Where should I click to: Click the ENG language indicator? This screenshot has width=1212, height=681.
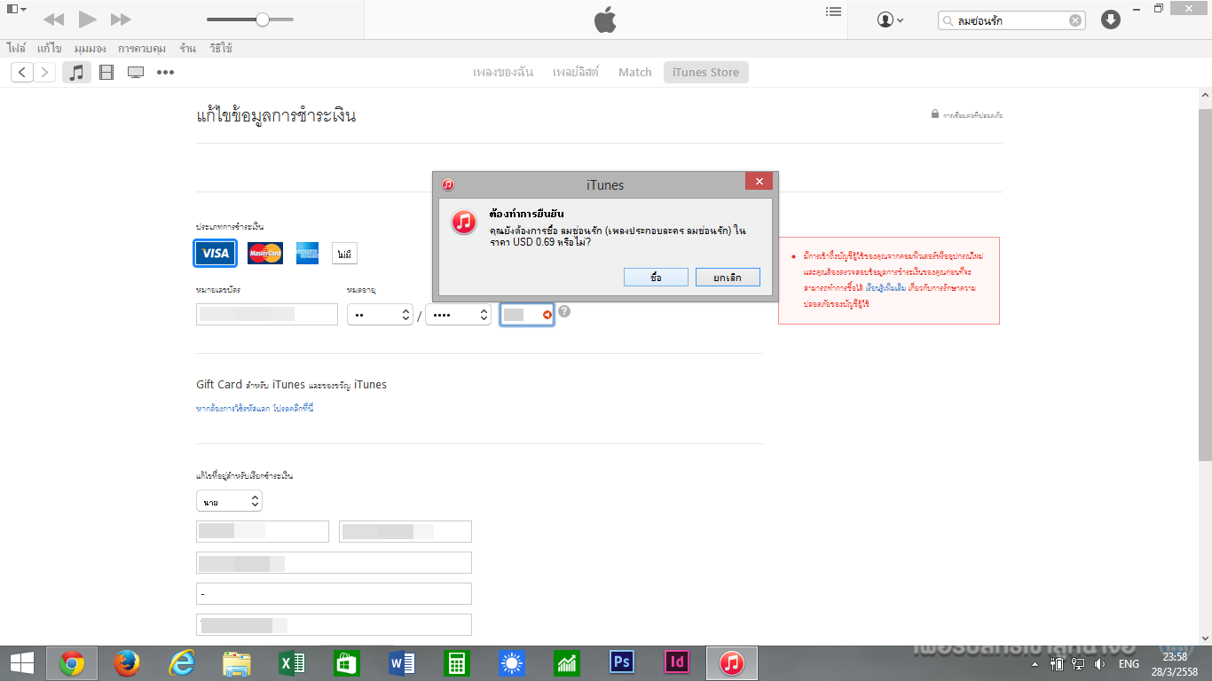point(1129,663)
